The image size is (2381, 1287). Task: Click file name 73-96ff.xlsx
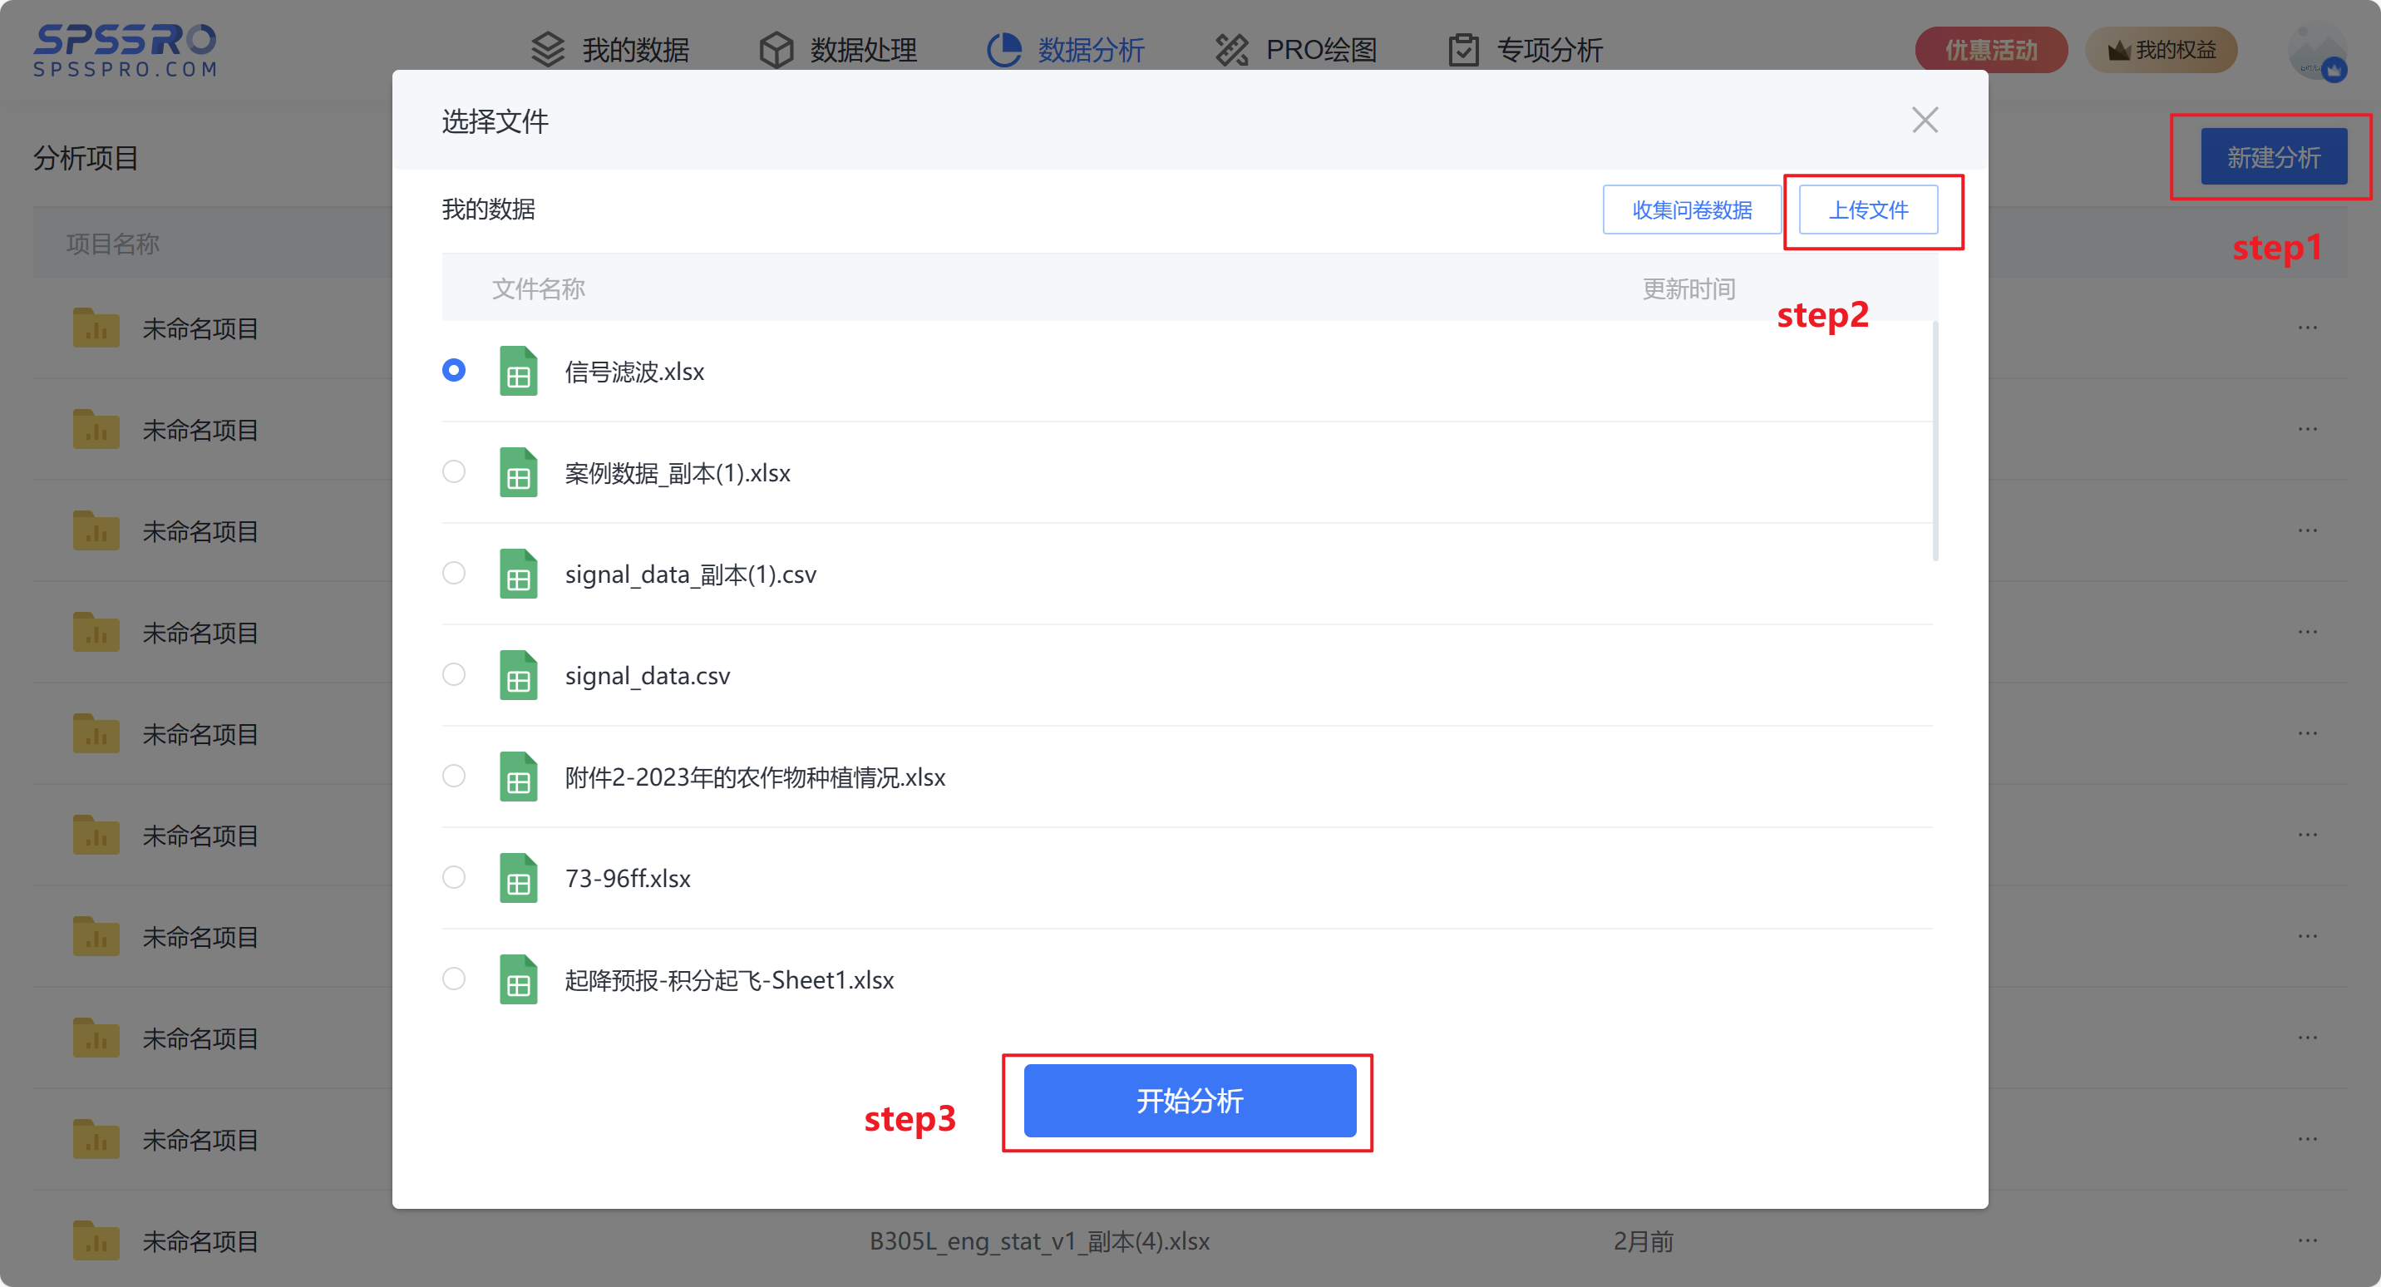628,878
